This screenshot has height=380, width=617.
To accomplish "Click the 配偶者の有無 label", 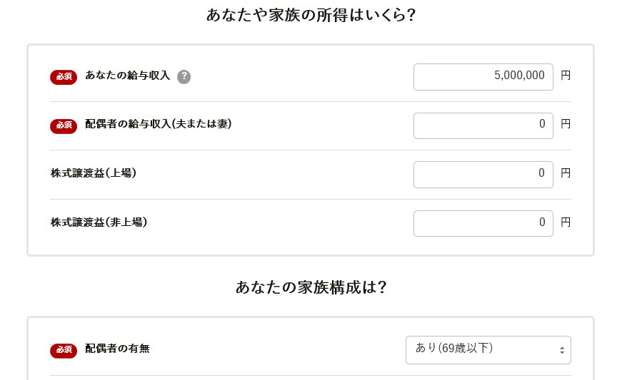I will tap(117, 349).
